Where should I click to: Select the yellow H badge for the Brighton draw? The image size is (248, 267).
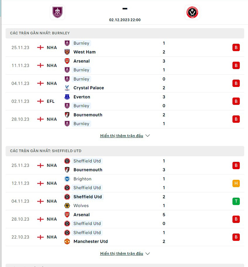point(236,183)
